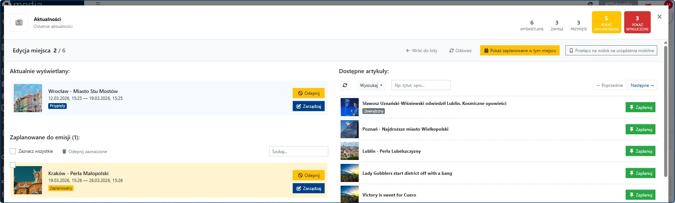Click Odśwież to reload the place

point(460,51)
